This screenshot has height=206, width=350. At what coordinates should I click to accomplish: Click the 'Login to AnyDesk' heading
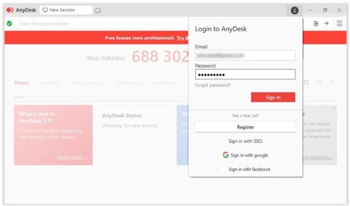[x=221, y=29]
